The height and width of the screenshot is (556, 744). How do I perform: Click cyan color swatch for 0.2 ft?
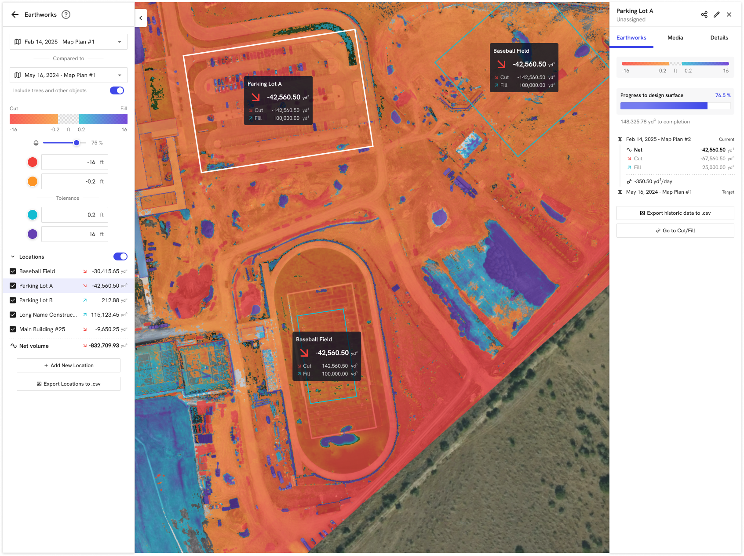point(33,215)
